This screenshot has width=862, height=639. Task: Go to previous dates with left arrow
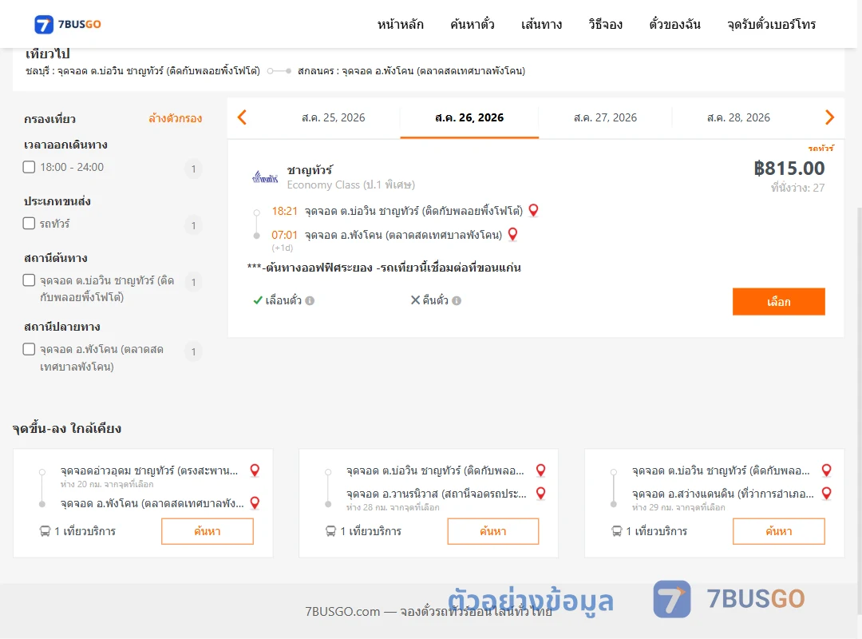coord(242,117)
